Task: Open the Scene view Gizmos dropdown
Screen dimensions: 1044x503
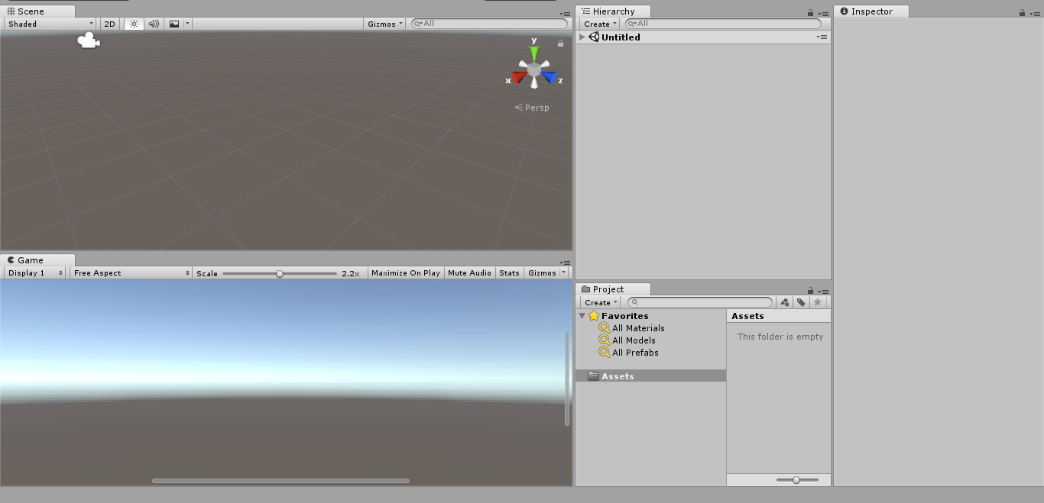Action: coord(385,24)
